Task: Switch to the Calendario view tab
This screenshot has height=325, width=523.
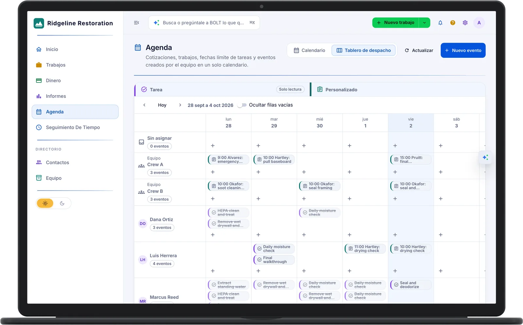Action: (310, 50)
